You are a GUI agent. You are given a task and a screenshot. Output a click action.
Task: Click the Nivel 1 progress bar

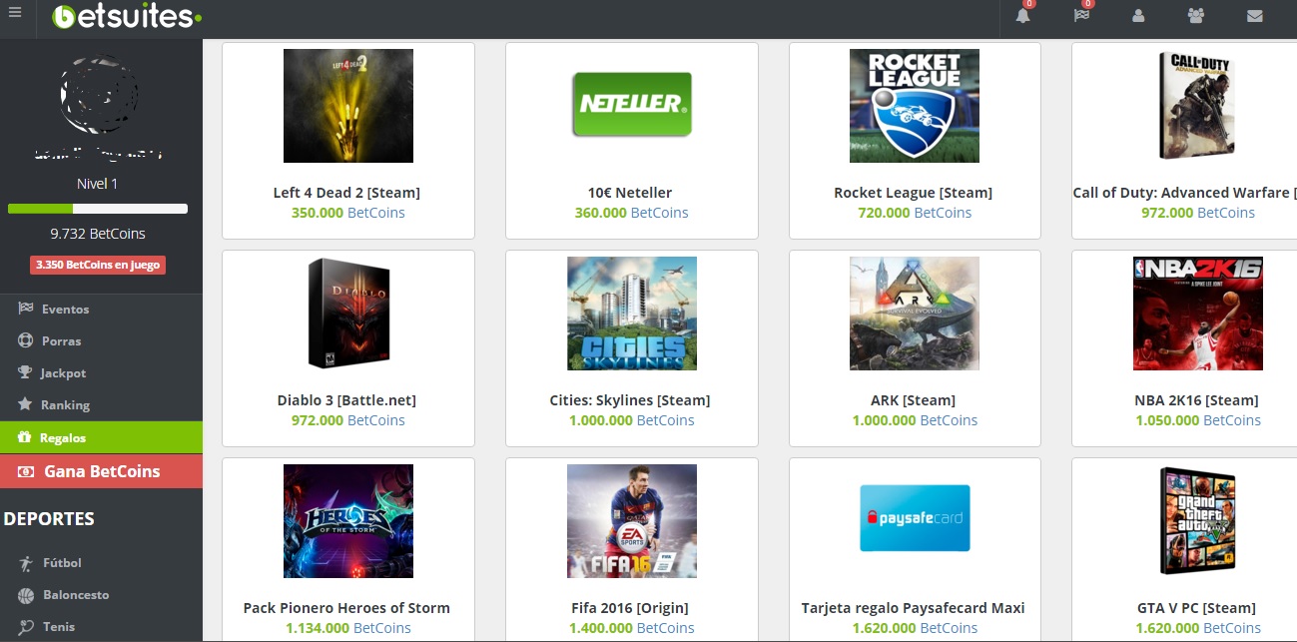click(98, 209)
